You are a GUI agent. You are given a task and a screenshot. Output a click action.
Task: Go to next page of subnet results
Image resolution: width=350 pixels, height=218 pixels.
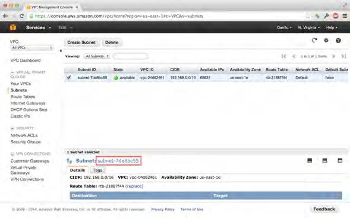(x=334, y=56)
